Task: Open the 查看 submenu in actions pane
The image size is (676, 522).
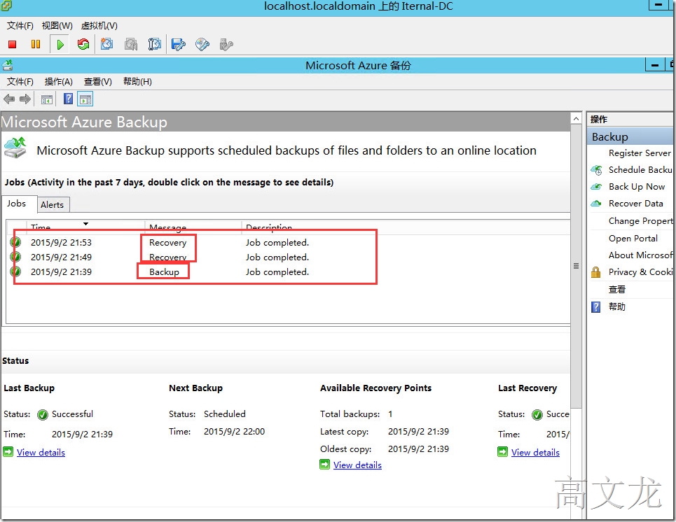Action: (x=616, y=290)
